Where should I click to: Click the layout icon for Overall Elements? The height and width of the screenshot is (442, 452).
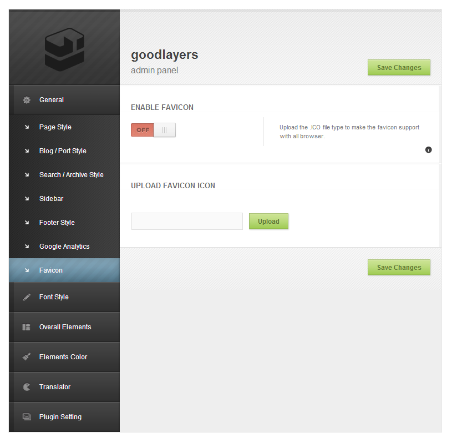tap(26, 327)
